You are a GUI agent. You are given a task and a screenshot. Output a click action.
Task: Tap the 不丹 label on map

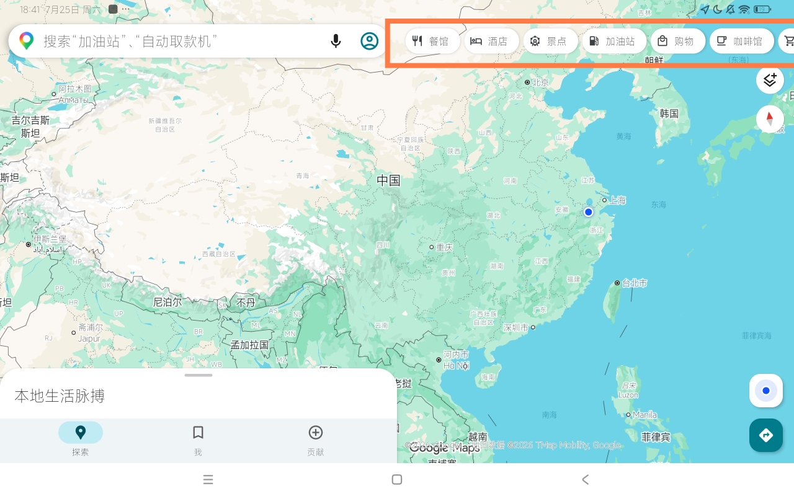coord(246,303)
